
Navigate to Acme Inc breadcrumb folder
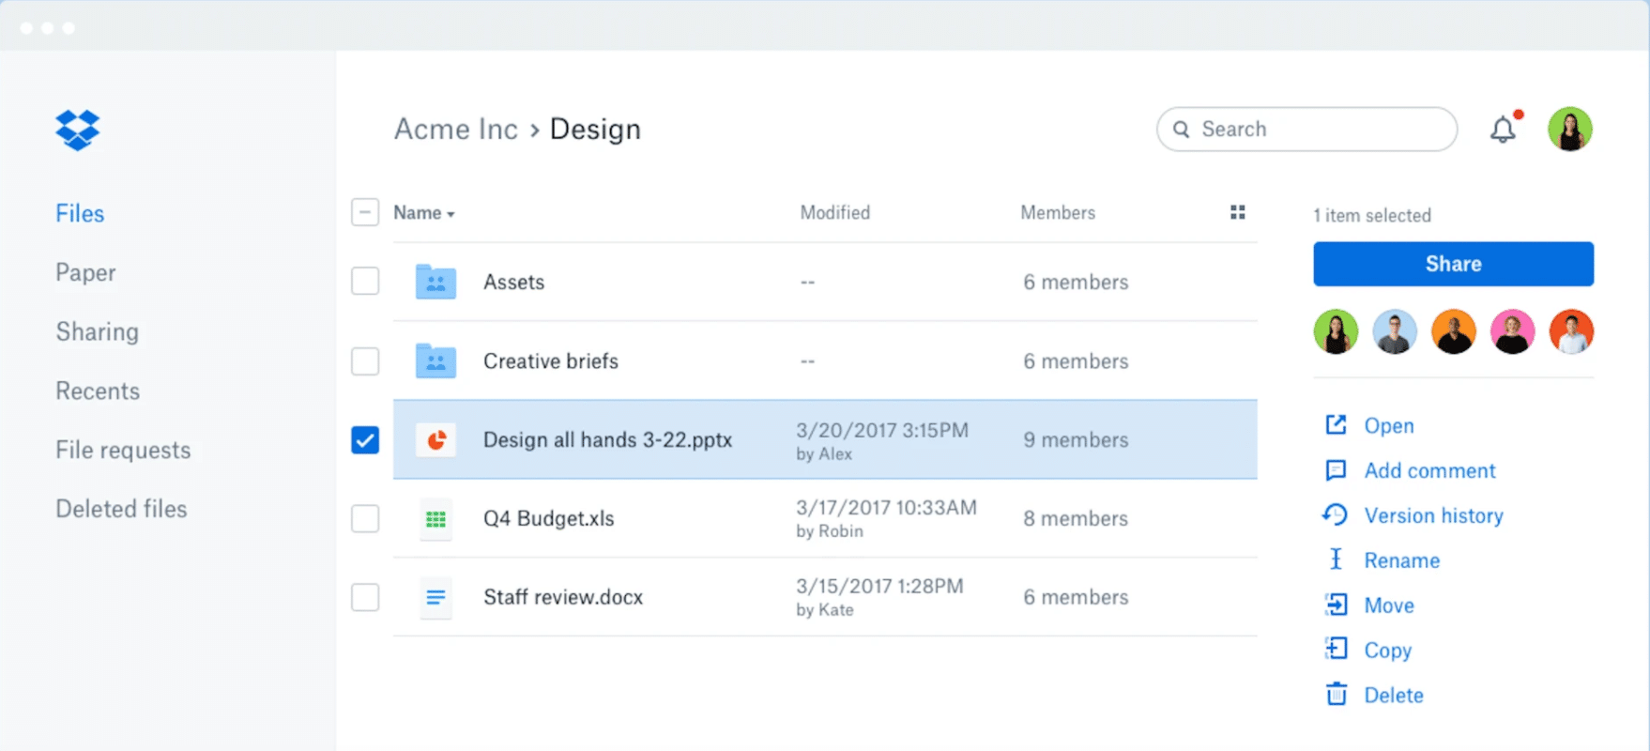[x=455, y=130]
